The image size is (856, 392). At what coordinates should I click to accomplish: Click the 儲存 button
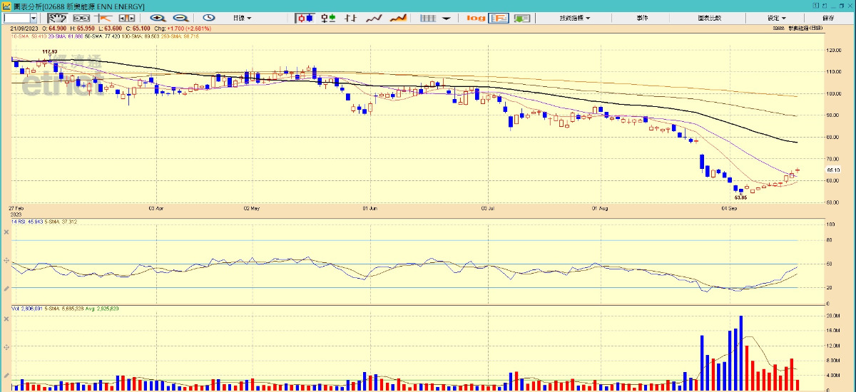(x=828, y=18)
